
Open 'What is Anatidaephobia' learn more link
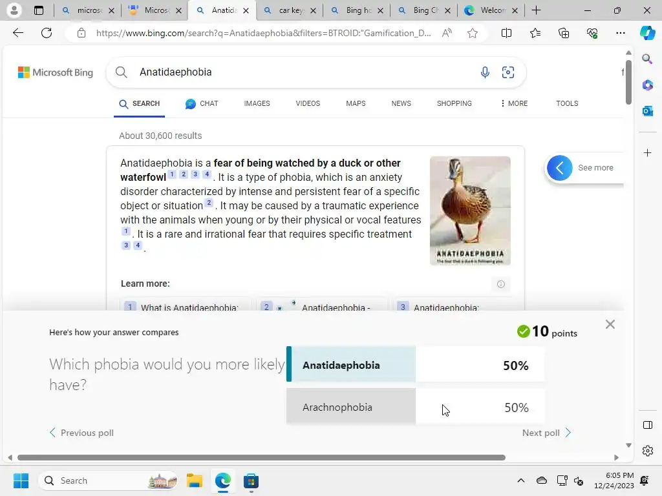(189, 307)
